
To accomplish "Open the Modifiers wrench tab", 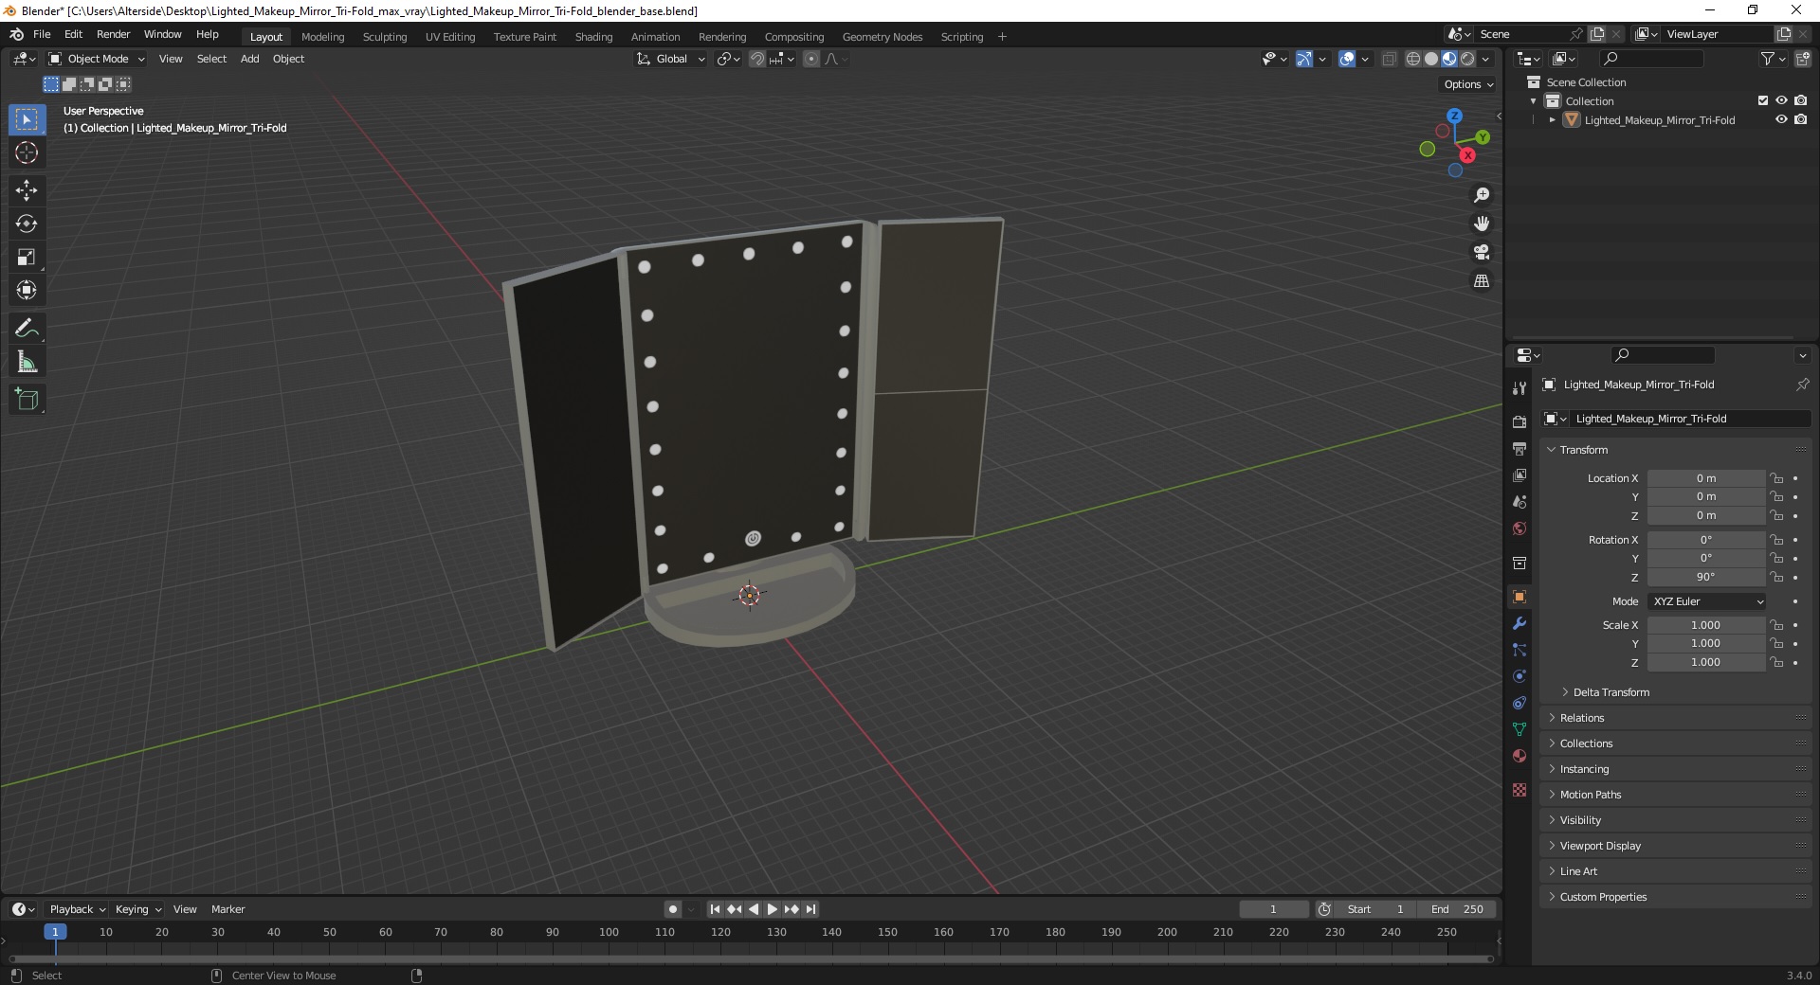I will click(x=1520, y=623).
